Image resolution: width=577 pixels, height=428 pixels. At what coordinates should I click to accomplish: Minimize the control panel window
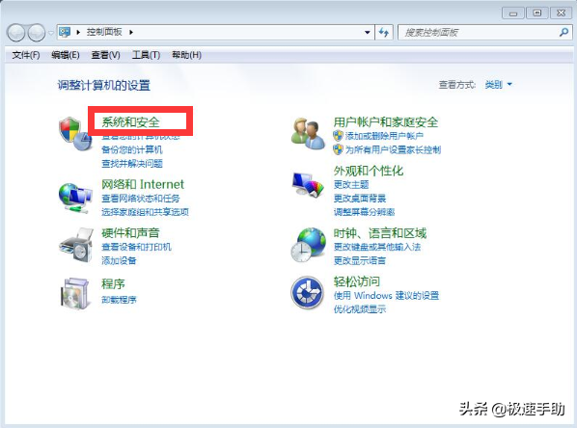(x=513, y=13)
